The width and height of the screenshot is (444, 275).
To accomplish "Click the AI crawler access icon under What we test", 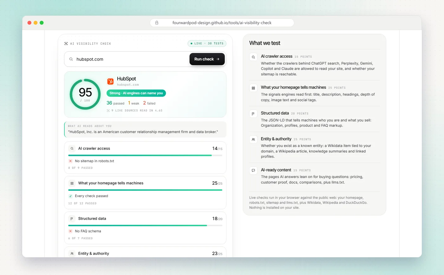I will tap(253, 57).
